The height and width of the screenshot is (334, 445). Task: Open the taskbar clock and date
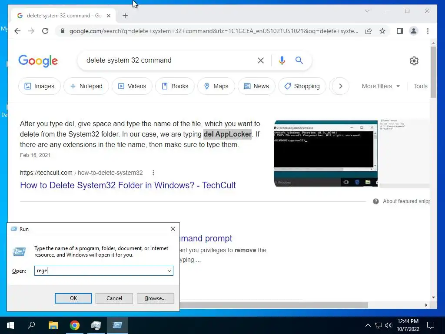[408, 325]
